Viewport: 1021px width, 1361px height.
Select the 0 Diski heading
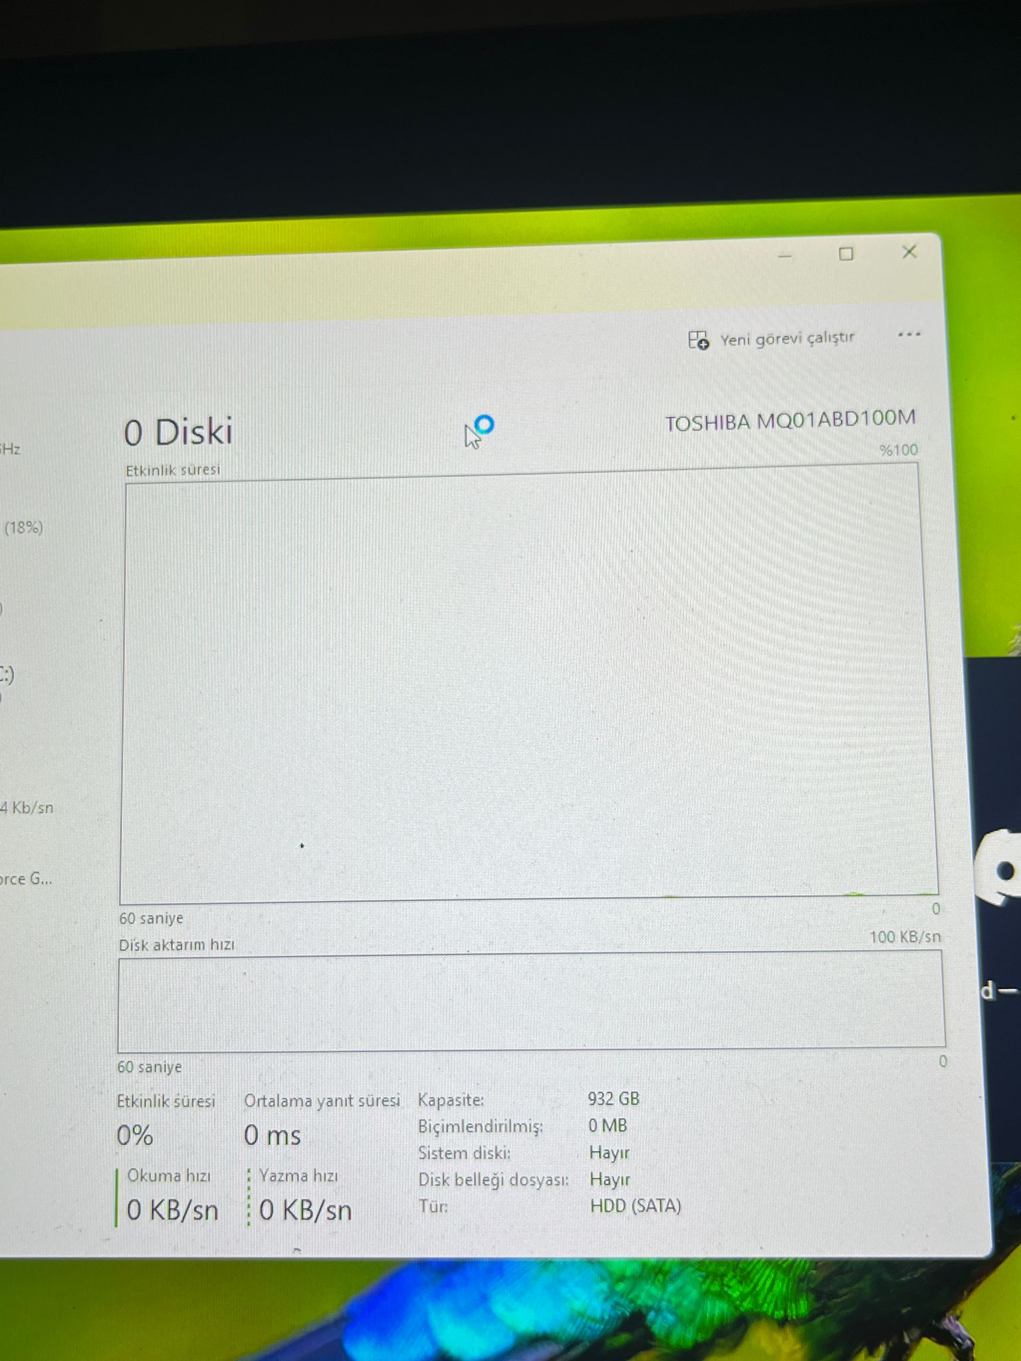tap(178, 432)
